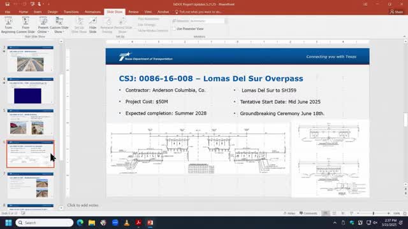The height and width of the screenshot is (229, 408).
Task: Switch to Design tab
Action: 52,12
